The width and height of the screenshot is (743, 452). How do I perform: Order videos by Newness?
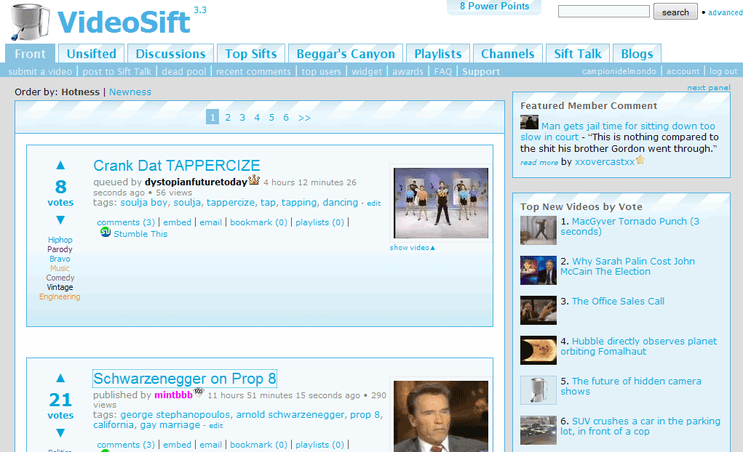pos(130,92)
